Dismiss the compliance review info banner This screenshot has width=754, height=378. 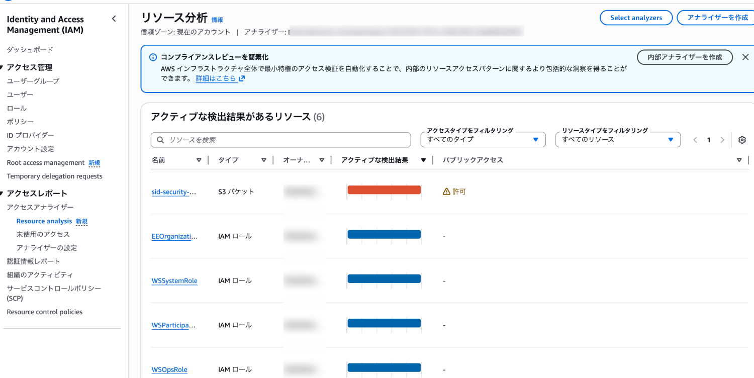[745, 57]
